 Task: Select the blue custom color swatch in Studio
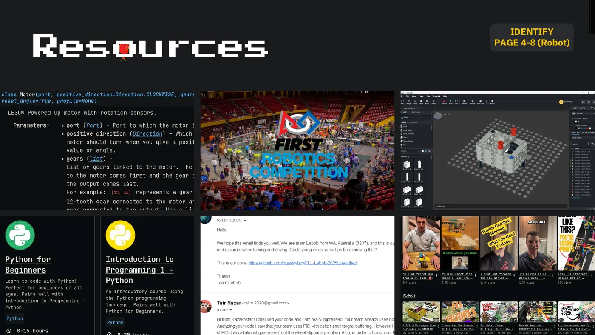pyautogui.click(x=584, y=128)
